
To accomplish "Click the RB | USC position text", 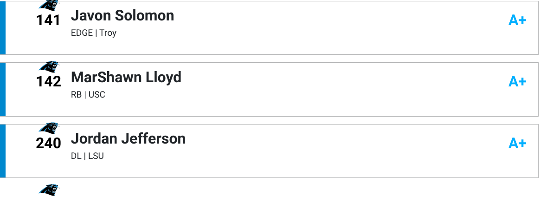I will click(x=88, y=94).
